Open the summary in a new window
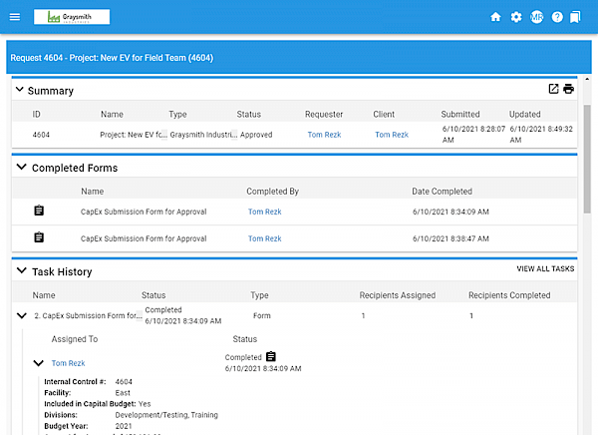The width and height of the screenshot is (598, 435). [553, 89]
